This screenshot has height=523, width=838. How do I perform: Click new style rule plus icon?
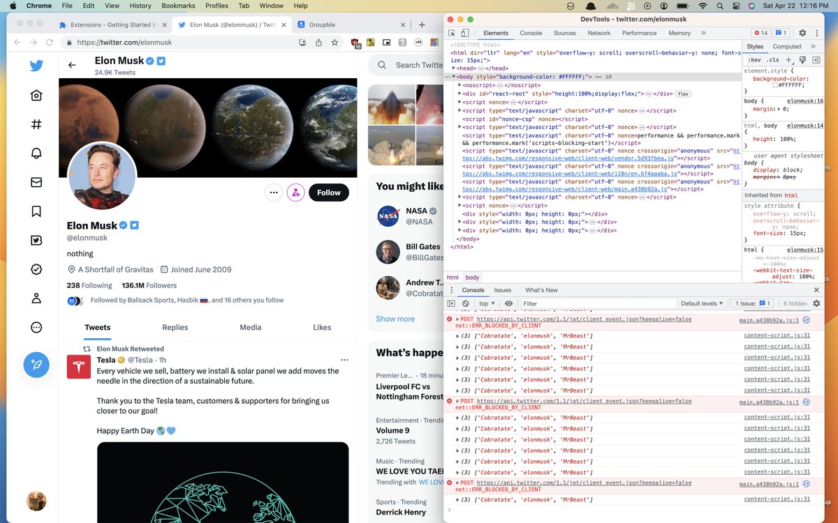pos(789,60)
